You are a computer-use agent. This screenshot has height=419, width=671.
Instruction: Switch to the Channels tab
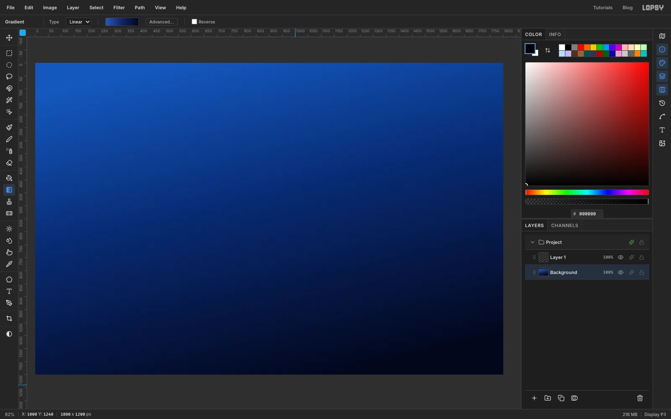(x=564, y=225)
